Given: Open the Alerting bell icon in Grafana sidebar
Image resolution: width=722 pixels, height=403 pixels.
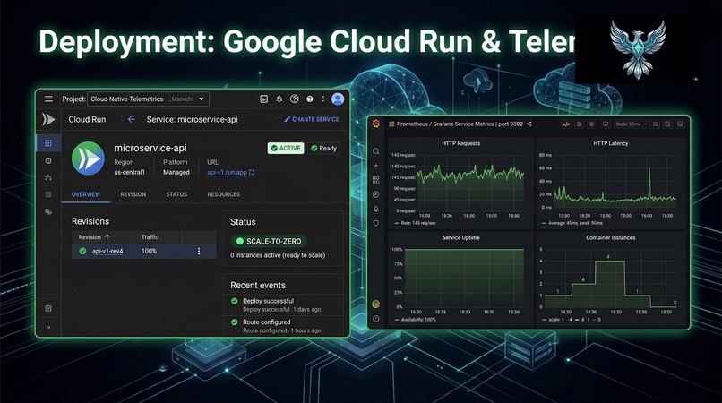Looking at the screenshot, I should (376, 209).
